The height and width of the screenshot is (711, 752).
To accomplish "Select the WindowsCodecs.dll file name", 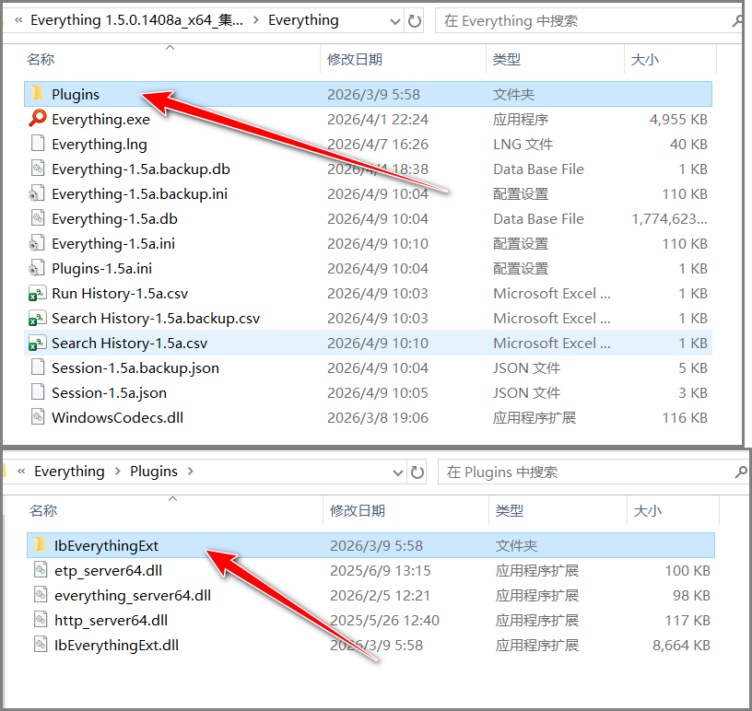I will click(118, 418).
